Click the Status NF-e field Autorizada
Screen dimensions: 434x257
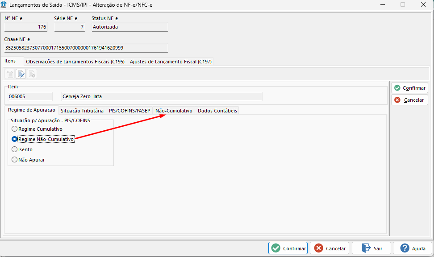pos(130,27)
